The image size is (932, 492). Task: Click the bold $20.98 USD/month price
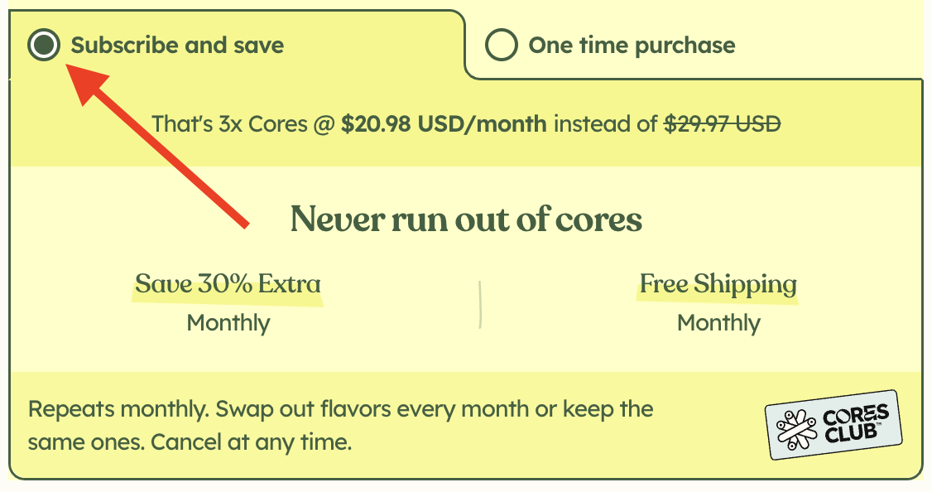[444, 123]
